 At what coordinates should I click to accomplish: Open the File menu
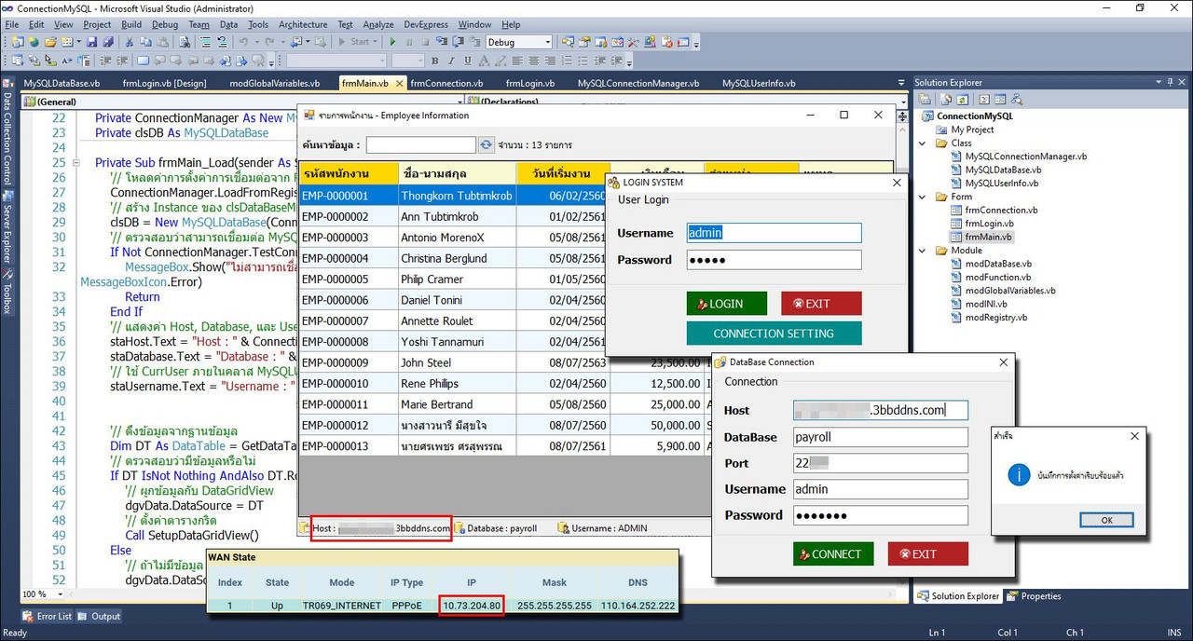pyautogui.click(x=12, y=24)
